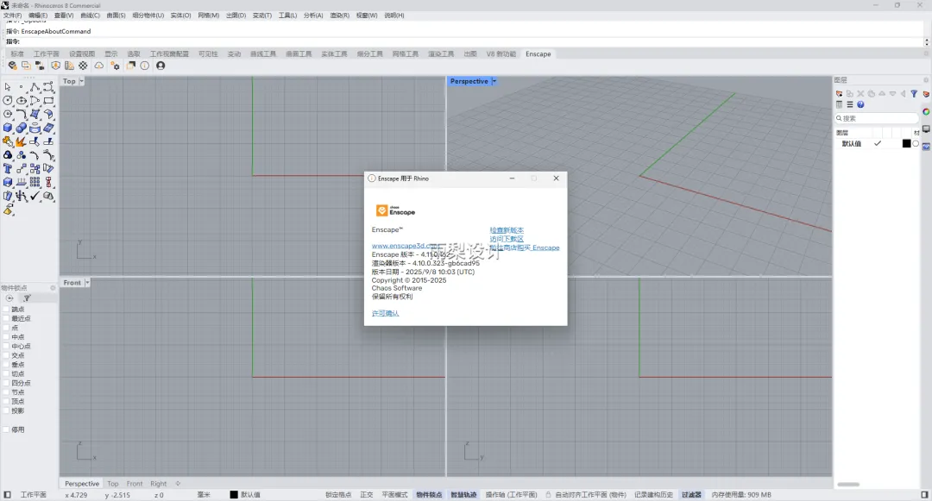Select the Box solid tool
The height and width of the screenshot is (501, 932).
(8, 128)
